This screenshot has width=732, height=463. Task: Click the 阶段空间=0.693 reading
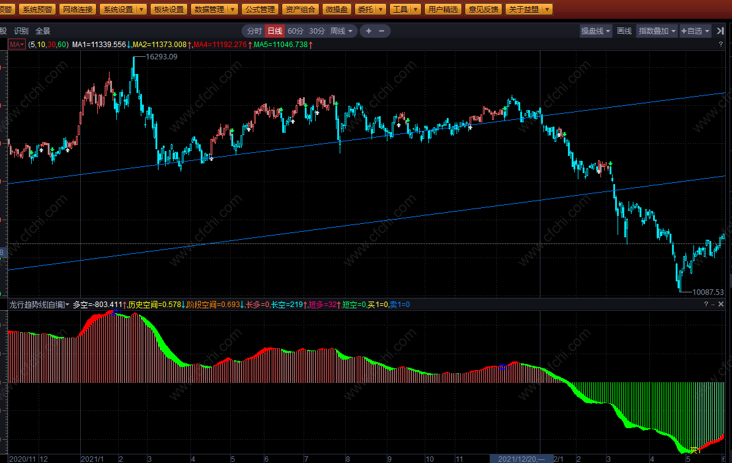[x=213, y=305]
